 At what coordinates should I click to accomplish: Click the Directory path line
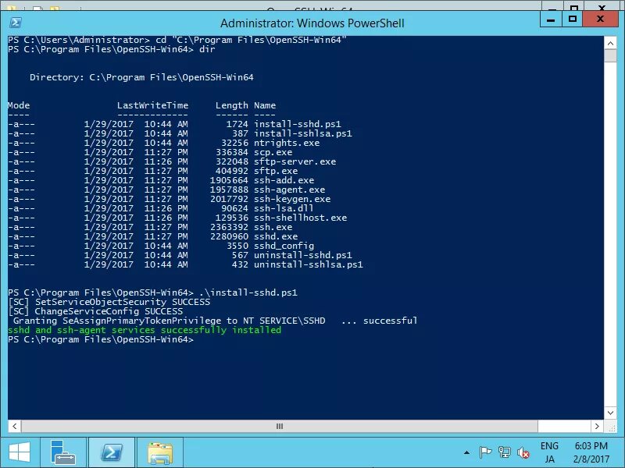141,77
